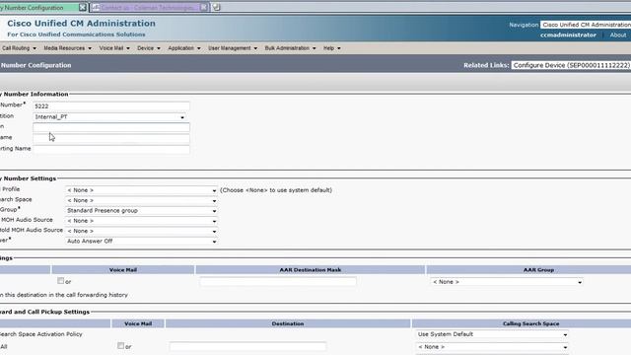Viewport: 631px width, 355px height.
Task: Open the Help menu
Action: [x=331, y=48]
